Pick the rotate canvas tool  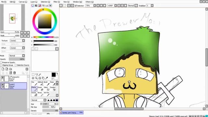40,78
